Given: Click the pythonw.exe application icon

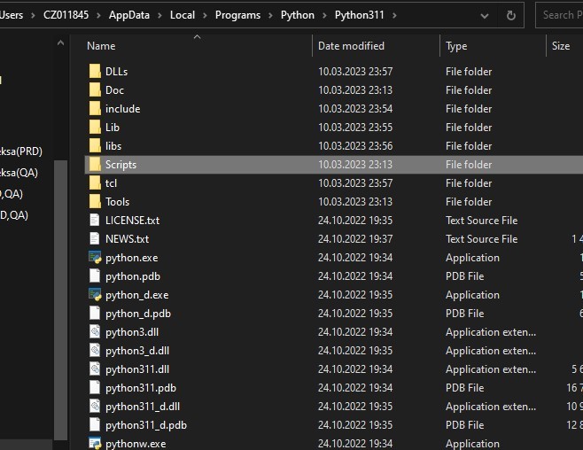Looking at the screenshot, I should pyautogui.click(x=95, y=443).
